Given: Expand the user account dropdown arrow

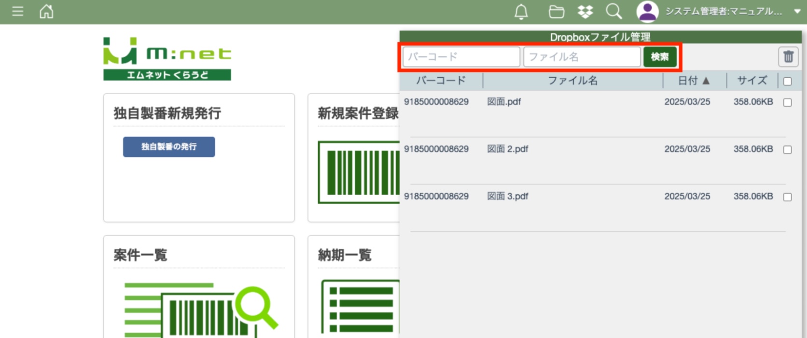Looking at the screenshot, I should point(797,12).
